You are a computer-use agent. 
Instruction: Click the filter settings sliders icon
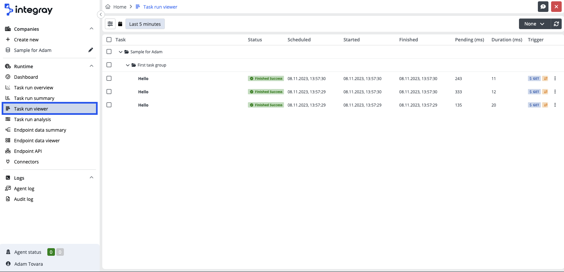click(x=110, y=24)
